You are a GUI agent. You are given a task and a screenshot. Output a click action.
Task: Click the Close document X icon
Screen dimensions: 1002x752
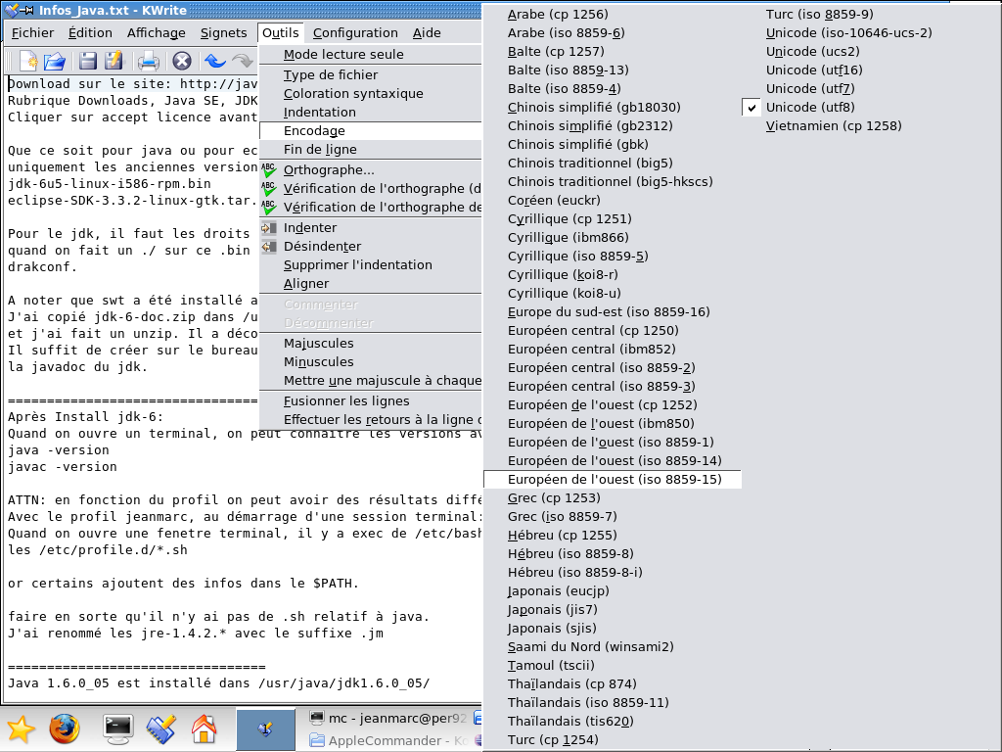coord(182,61)
